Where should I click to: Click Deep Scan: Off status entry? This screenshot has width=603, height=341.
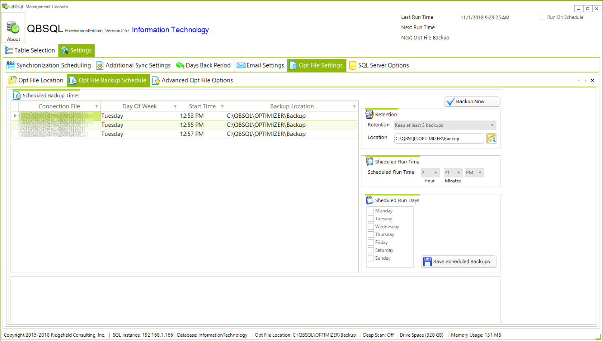[378, 335]
